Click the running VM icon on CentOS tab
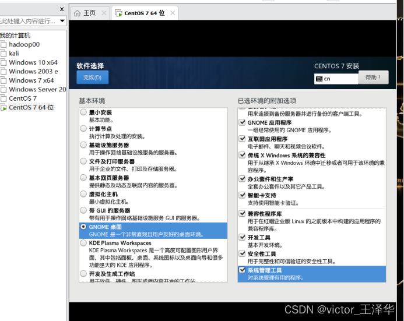404x321 pixels. click(x=118, y=13)
